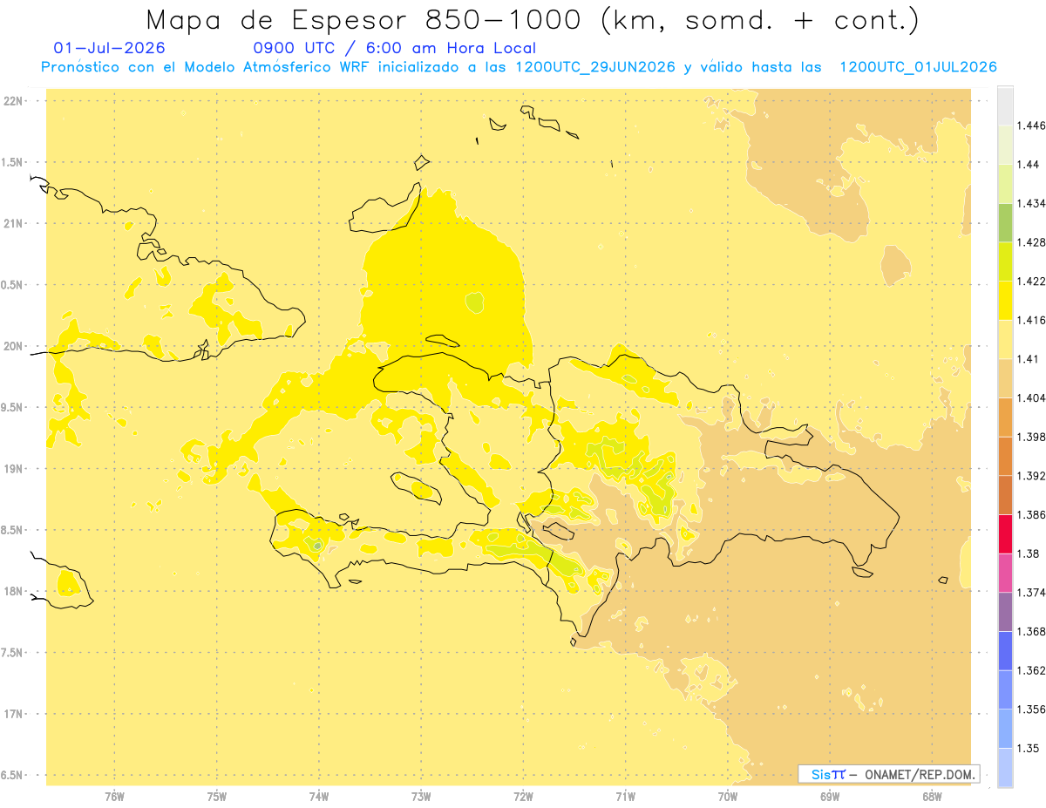Click the '76W' longitude label
The image size is (1046, 808).
114,796
